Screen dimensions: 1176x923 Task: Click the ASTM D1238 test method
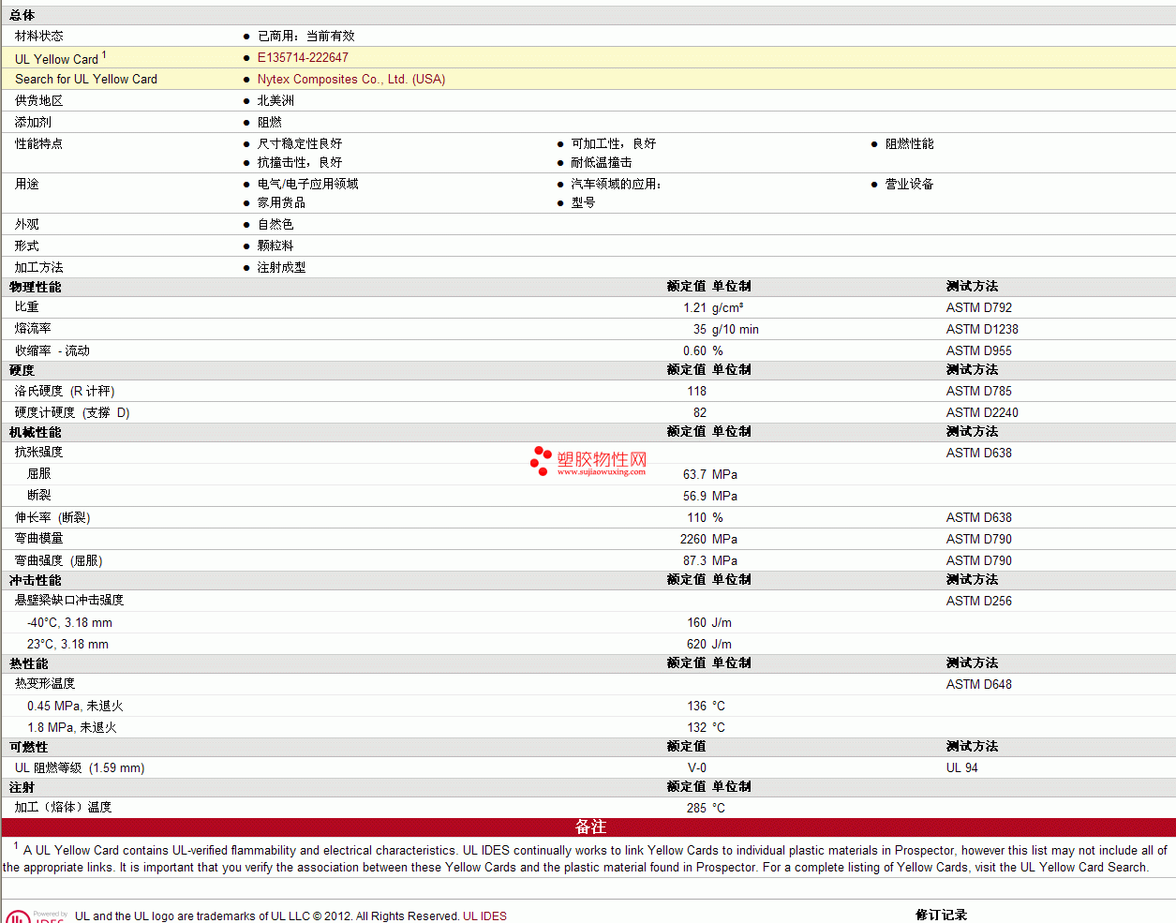coord(982,329)
